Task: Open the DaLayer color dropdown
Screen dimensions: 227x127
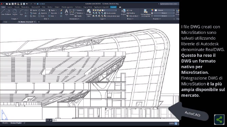Action: coord(165,10)
